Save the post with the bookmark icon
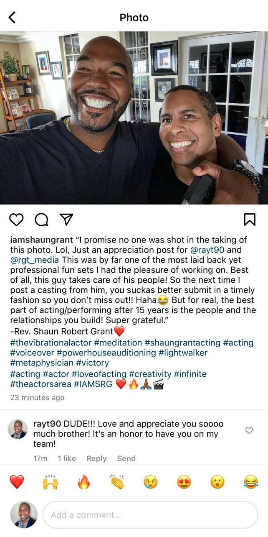The image size is (268, 537). pyautogui.click(x=250, y=220)
